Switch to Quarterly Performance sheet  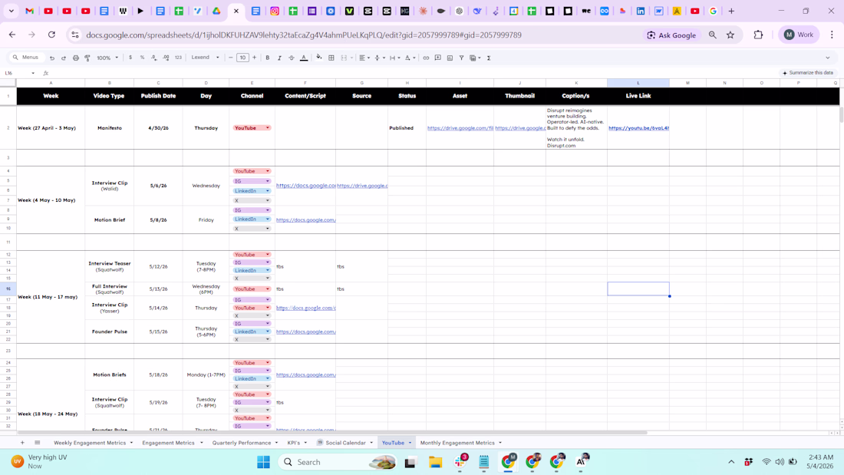pyautogui.click(x=242, y=443)
